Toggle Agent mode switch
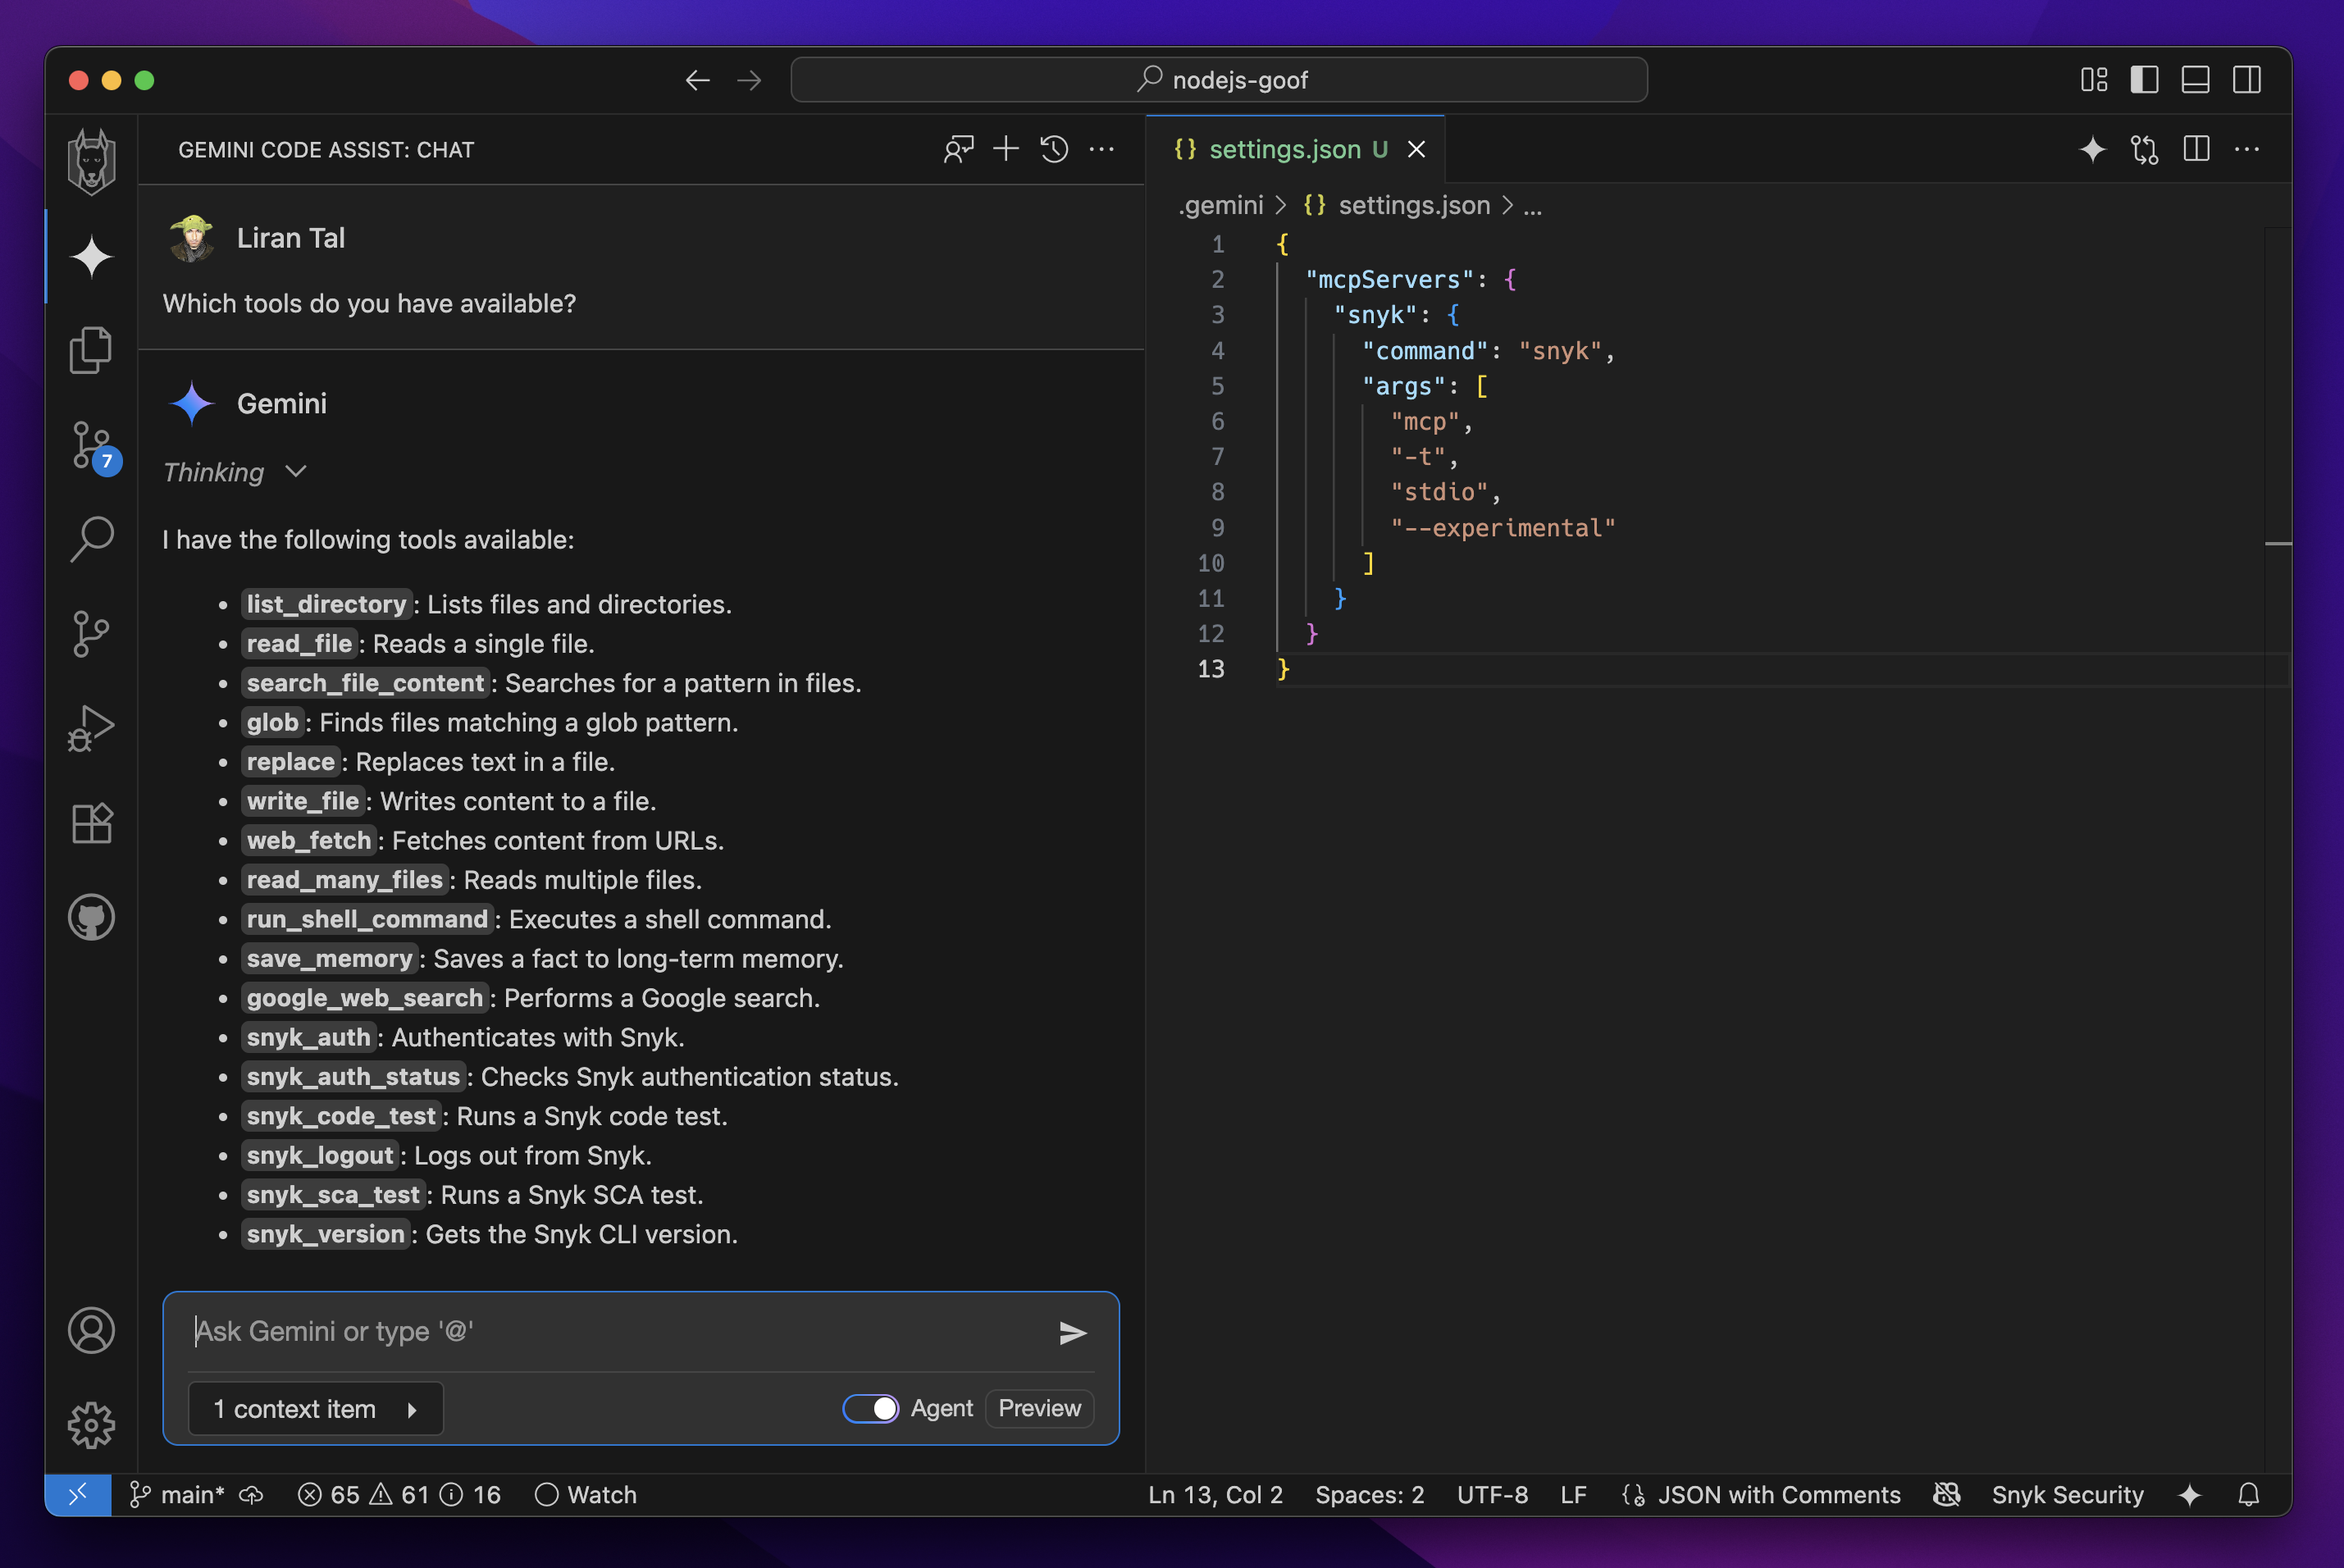 tap(870, 1408)
